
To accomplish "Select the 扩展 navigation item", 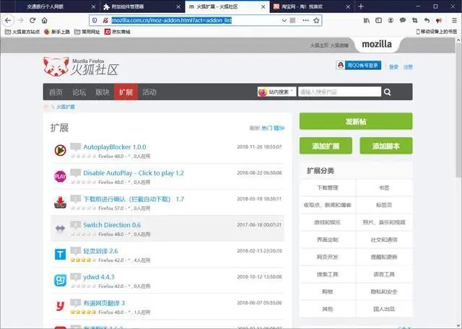I will coord(126,92).
